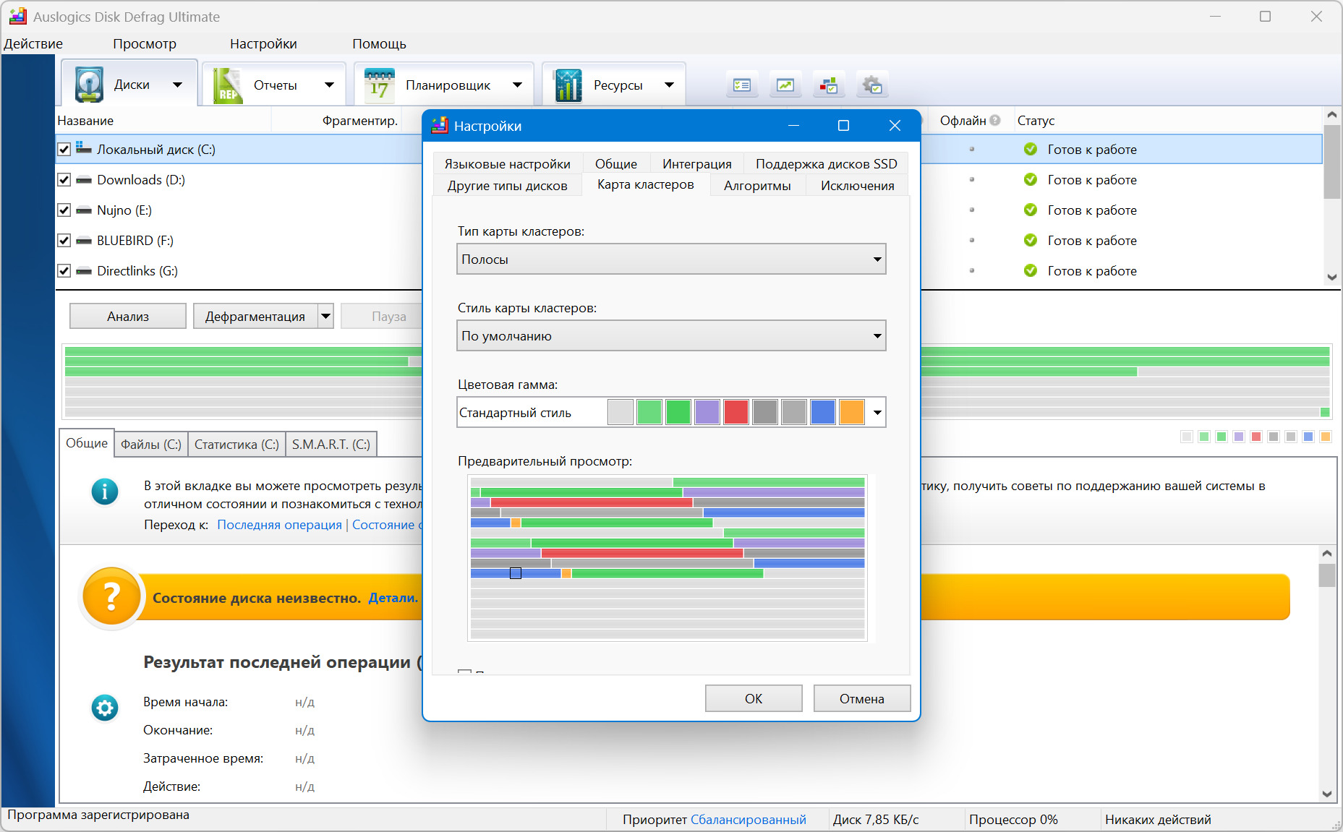Screen dimensions: 1343x832
Task: Click the Диски drive toolbar icon
Action: [90, 85]
